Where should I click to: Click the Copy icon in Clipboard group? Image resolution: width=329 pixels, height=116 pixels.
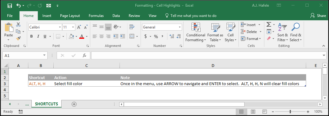click(x=18, y=31)
